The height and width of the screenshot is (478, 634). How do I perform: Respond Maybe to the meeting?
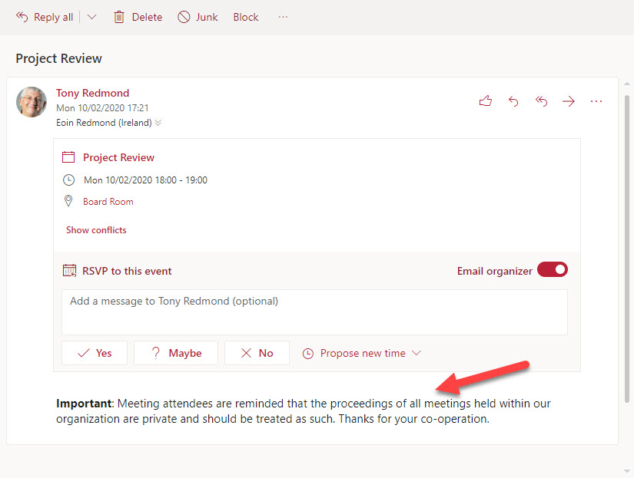(x=175, y=353)
